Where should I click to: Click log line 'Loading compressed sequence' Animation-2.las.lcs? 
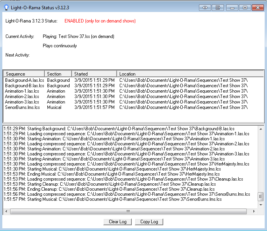[x=126, y=144]
